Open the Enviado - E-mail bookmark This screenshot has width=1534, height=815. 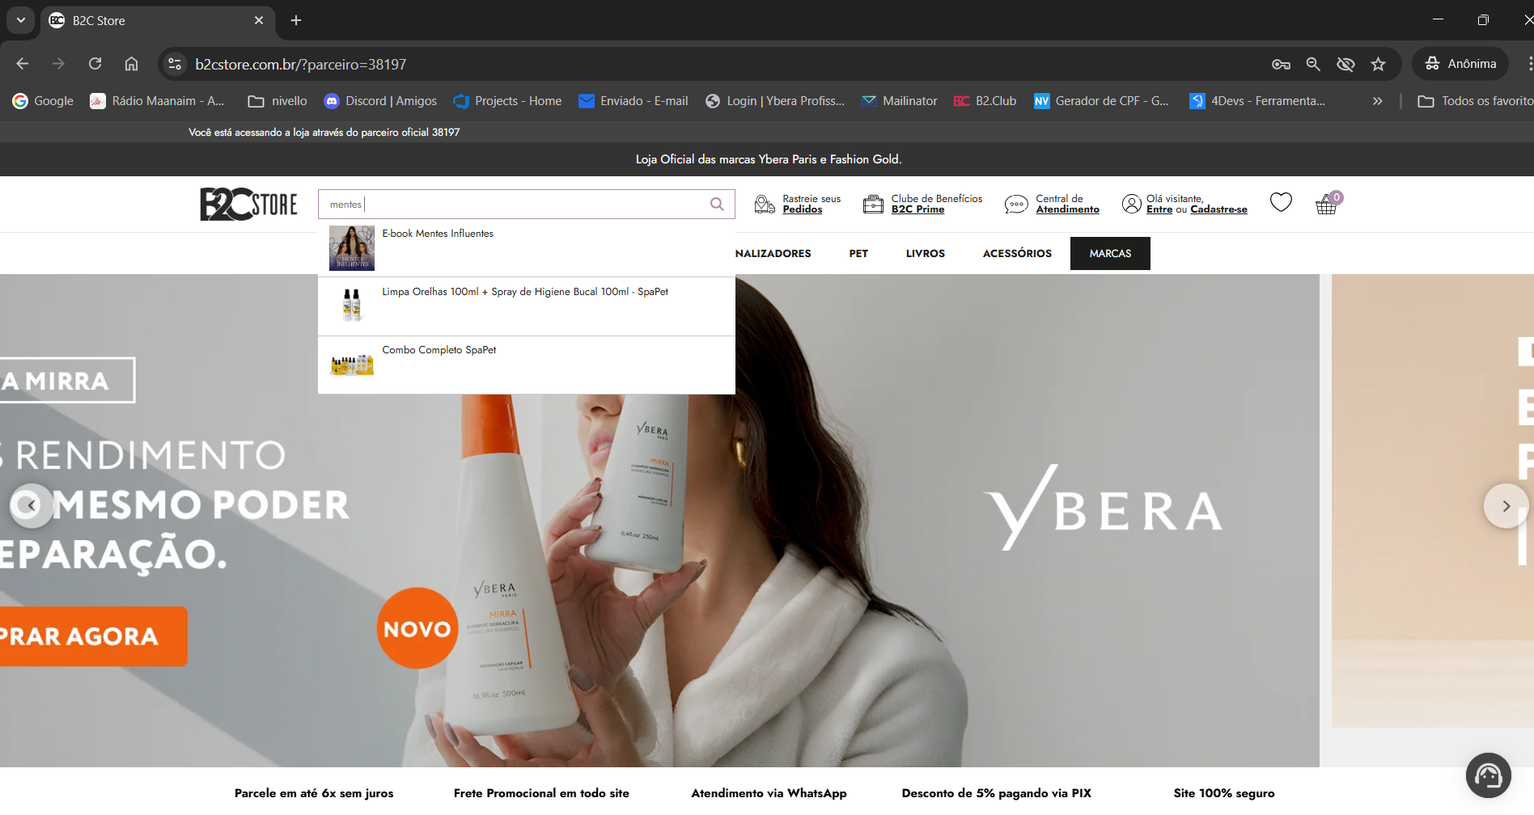click(634, 101)
